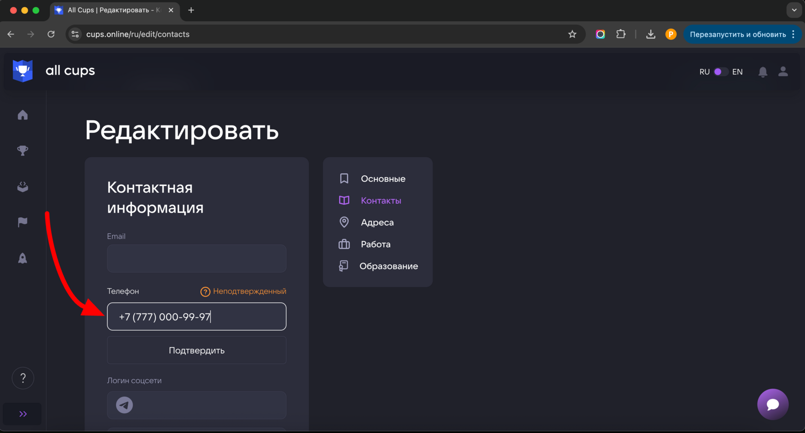Image resolution: width=805 pixels, height=433 pixels.
Task: Open a new browser tab
Action: pos(191,10)
